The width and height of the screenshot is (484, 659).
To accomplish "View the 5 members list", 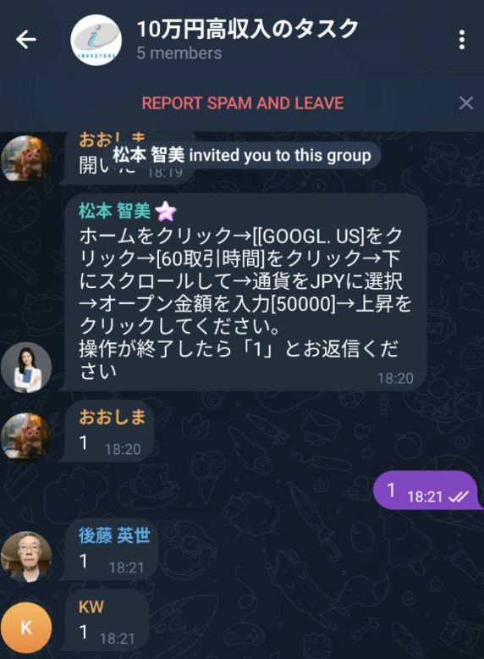I will [179, 53].
